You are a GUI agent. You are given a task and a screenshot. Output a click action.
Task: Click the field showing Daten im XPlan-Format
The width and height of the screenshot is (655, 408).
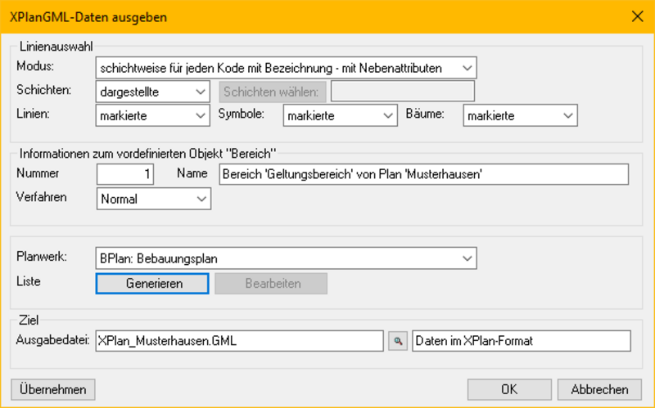522,341
